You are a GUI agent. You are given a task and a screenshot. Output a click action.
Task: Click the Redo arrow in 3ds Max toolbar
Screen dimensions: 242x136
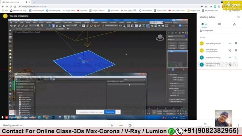click(x=15, y=26)
